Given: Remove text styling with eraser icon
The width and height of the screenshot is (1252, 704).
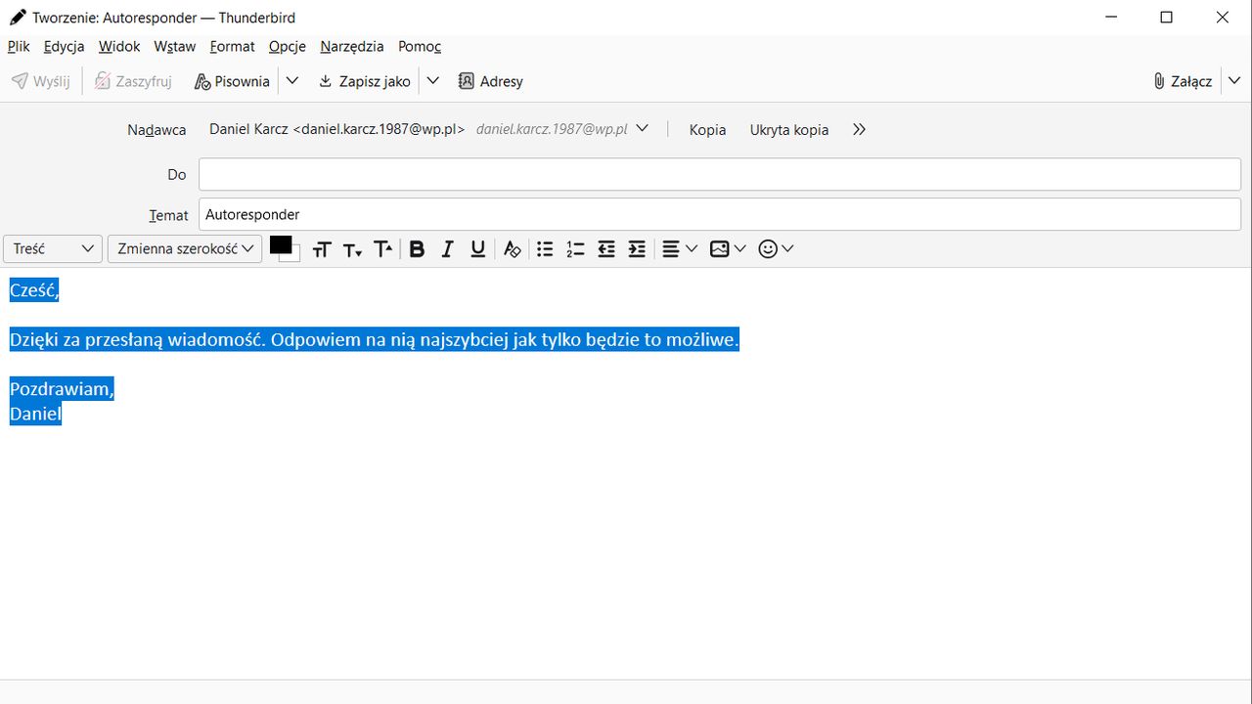Looking at the screenshot, I should [x=512, y=249].
